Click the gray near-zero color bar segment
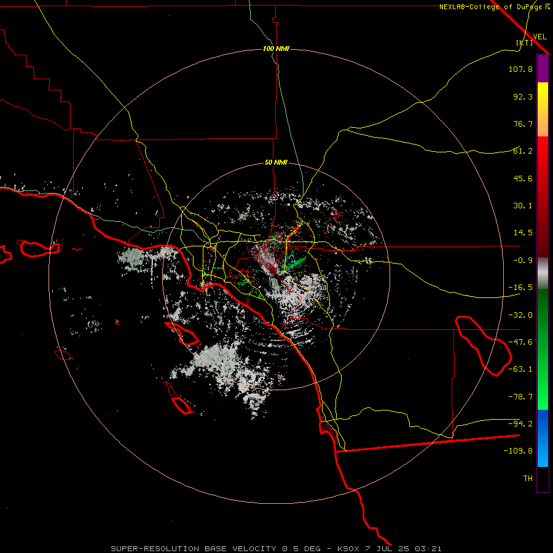Viewport: 553px width, 553px height. pyautogui.click(x=543, y=273)
